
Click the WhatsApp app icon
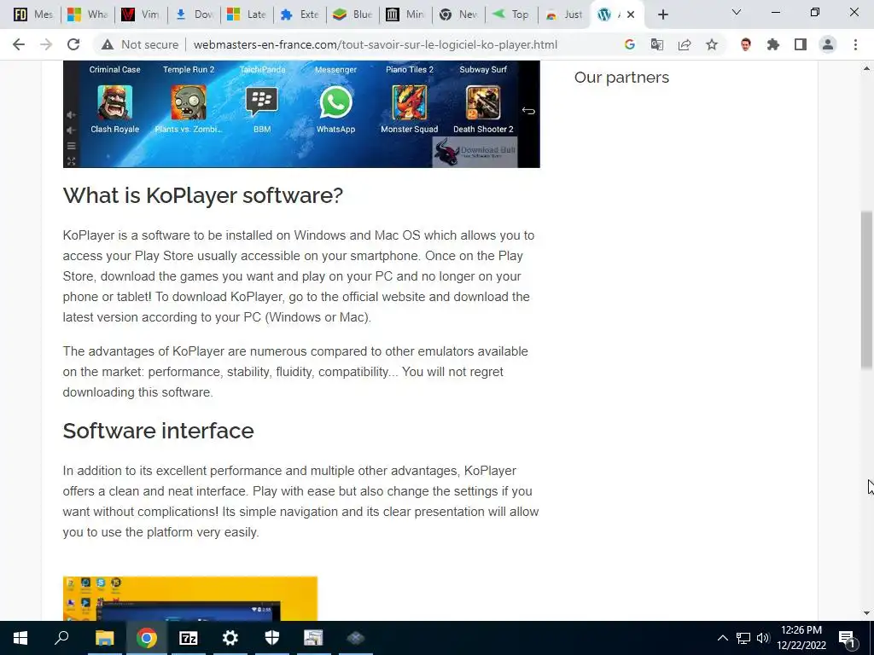pos(335,102)
